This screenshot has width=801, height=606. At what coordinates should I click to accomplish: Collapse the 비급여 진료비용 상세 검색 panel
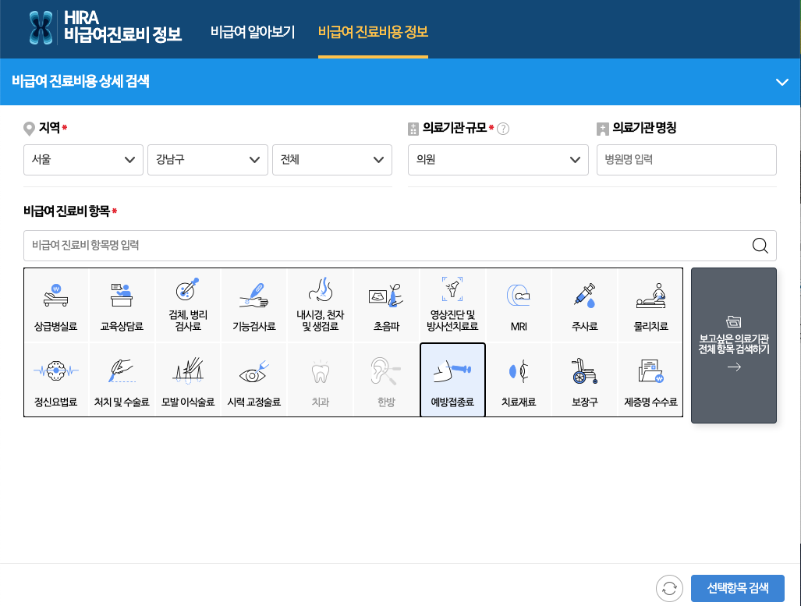tap(782, 81)
